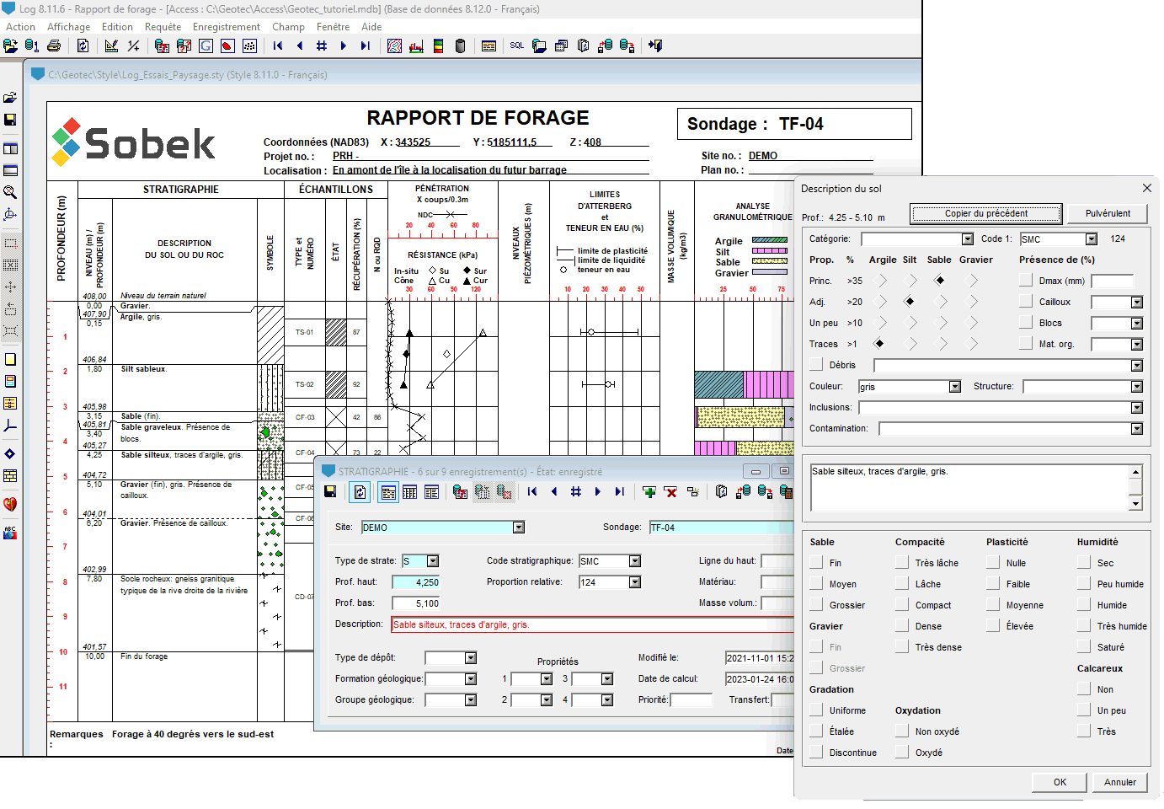Click the grey cylinder icon in main toolbar
This screenshot has width=1164, height=809.
click(460, 46)
